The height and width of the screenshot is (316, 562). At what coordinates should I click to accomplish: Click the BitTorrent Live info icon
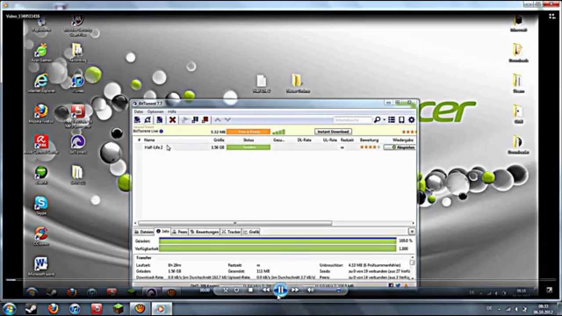(x=161, y=131)
